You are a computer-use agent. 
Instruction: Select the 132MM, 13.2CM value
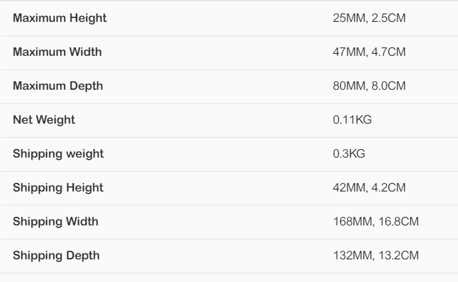pyautogui.click(x=376, y=255)
